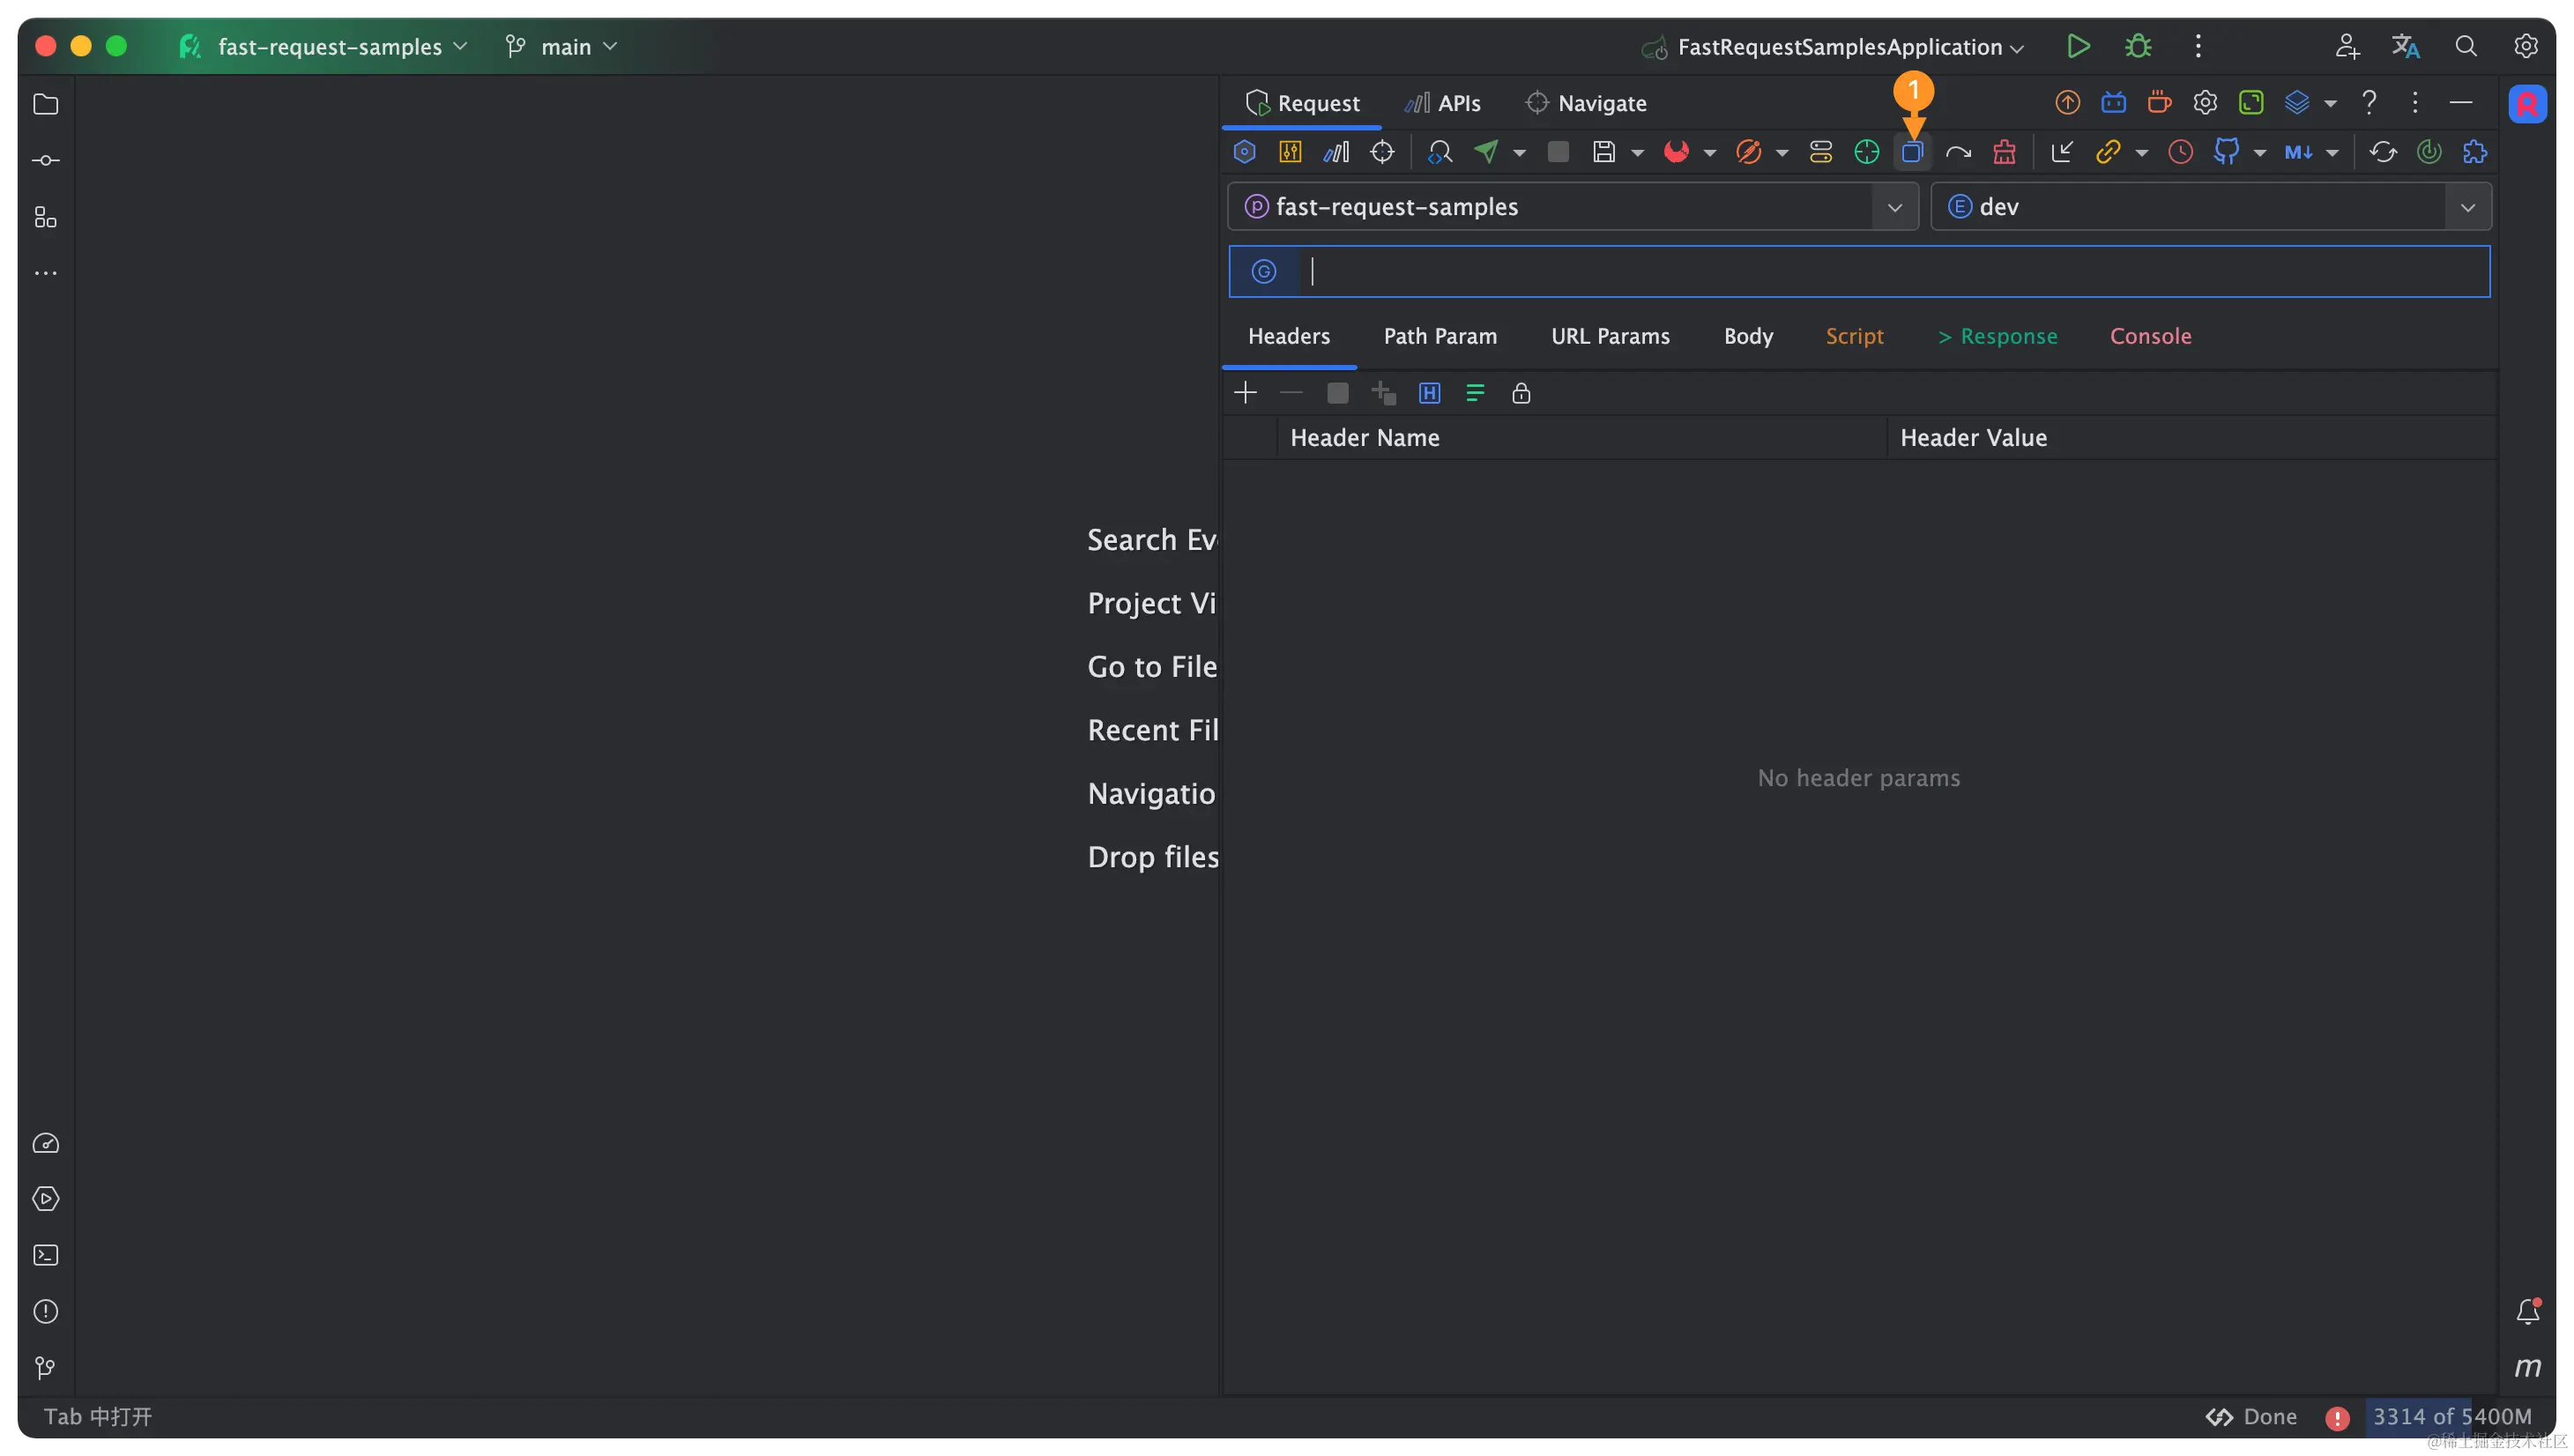2574x1456 pixels.
Task: Click into the request URL input field
Action: coord(1893,271)
